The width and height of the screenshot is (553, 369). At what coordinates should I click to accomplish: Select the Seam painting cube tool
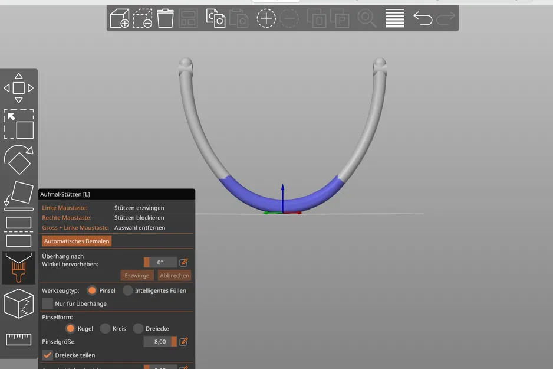(19, 303)
